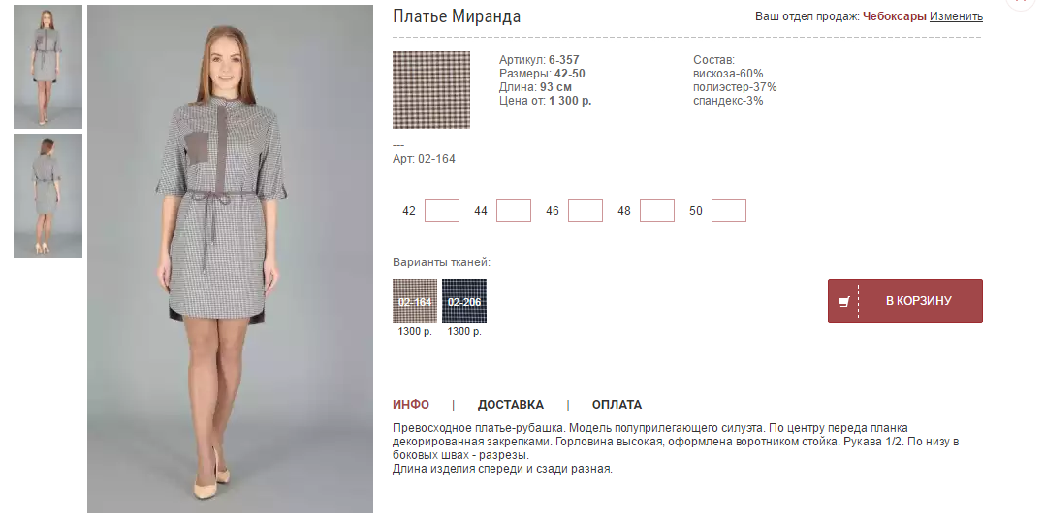
Task: Add dress with В КОРЗИНУ button
Action: pyautogui.click(x=905, y=301)
